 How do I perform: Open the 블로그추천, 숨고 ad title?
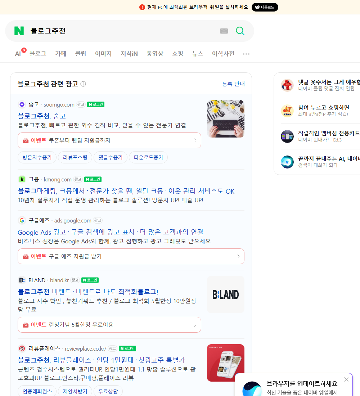42,116
